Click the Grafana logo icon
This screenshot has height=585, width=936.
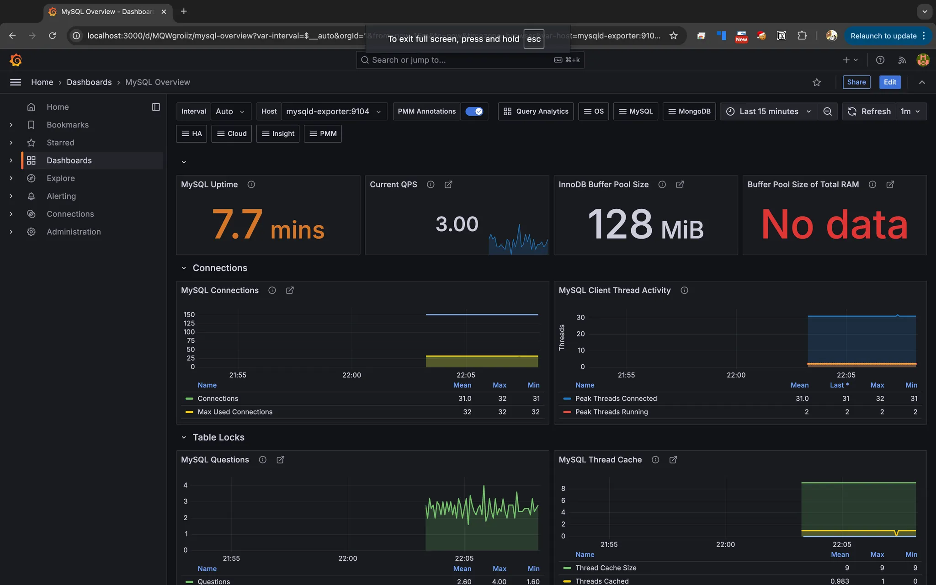16,60
